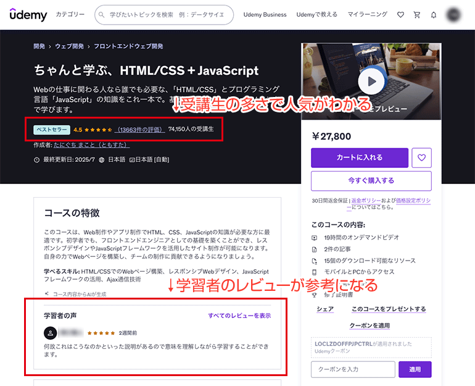Click the ￥27,800 price text
475x386 pixels.
click(331, 136)
